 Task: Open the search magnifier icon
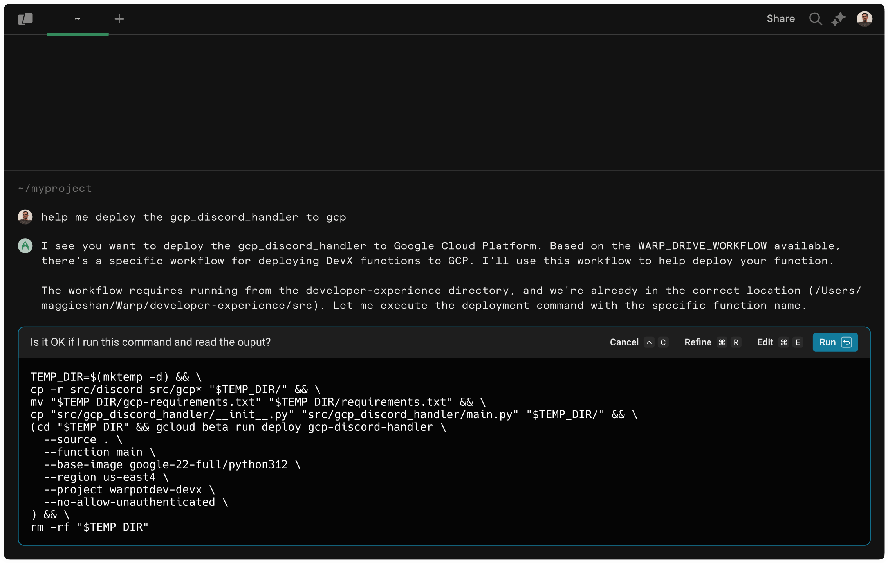(815, 19)
